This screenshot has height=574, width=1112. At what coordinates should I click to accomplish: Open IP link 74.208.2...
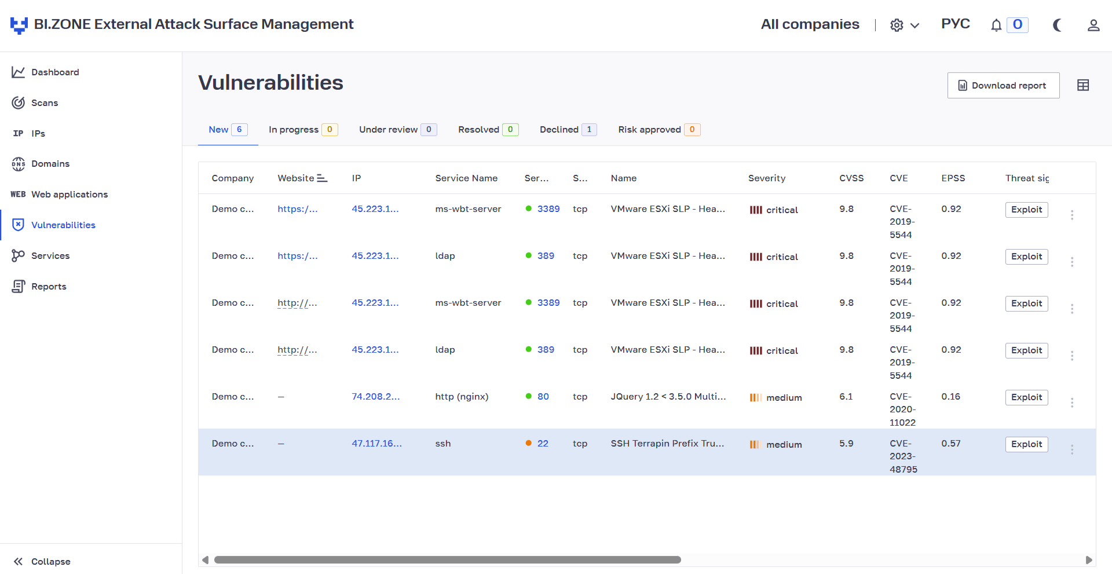click(376, 397)
